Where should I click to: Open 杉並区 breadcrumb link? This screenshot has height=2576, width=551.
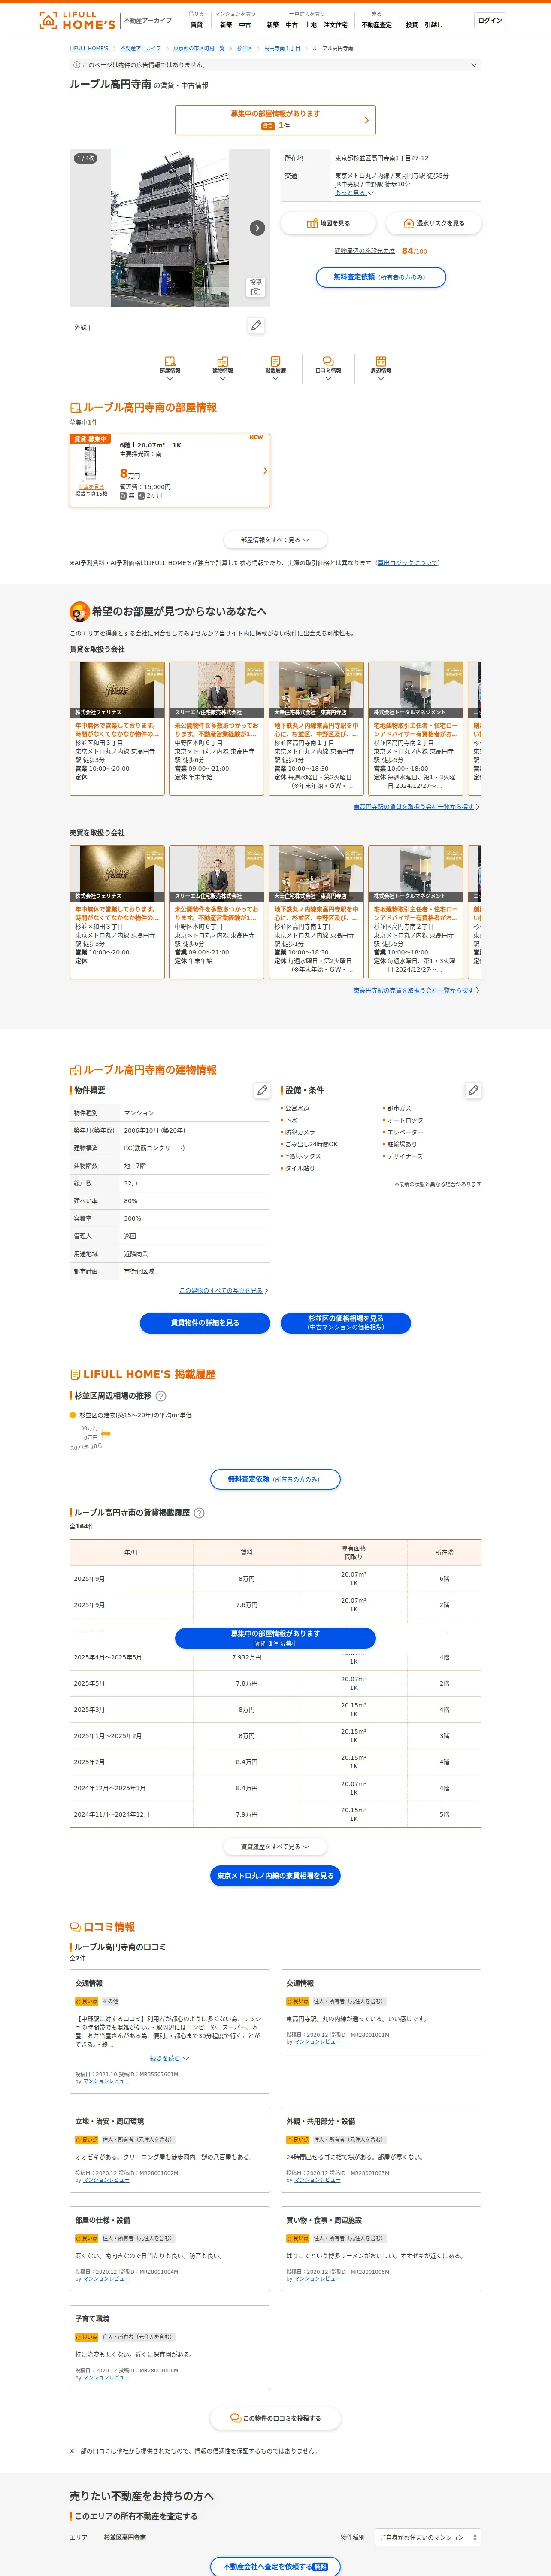[x=244, y=48]
